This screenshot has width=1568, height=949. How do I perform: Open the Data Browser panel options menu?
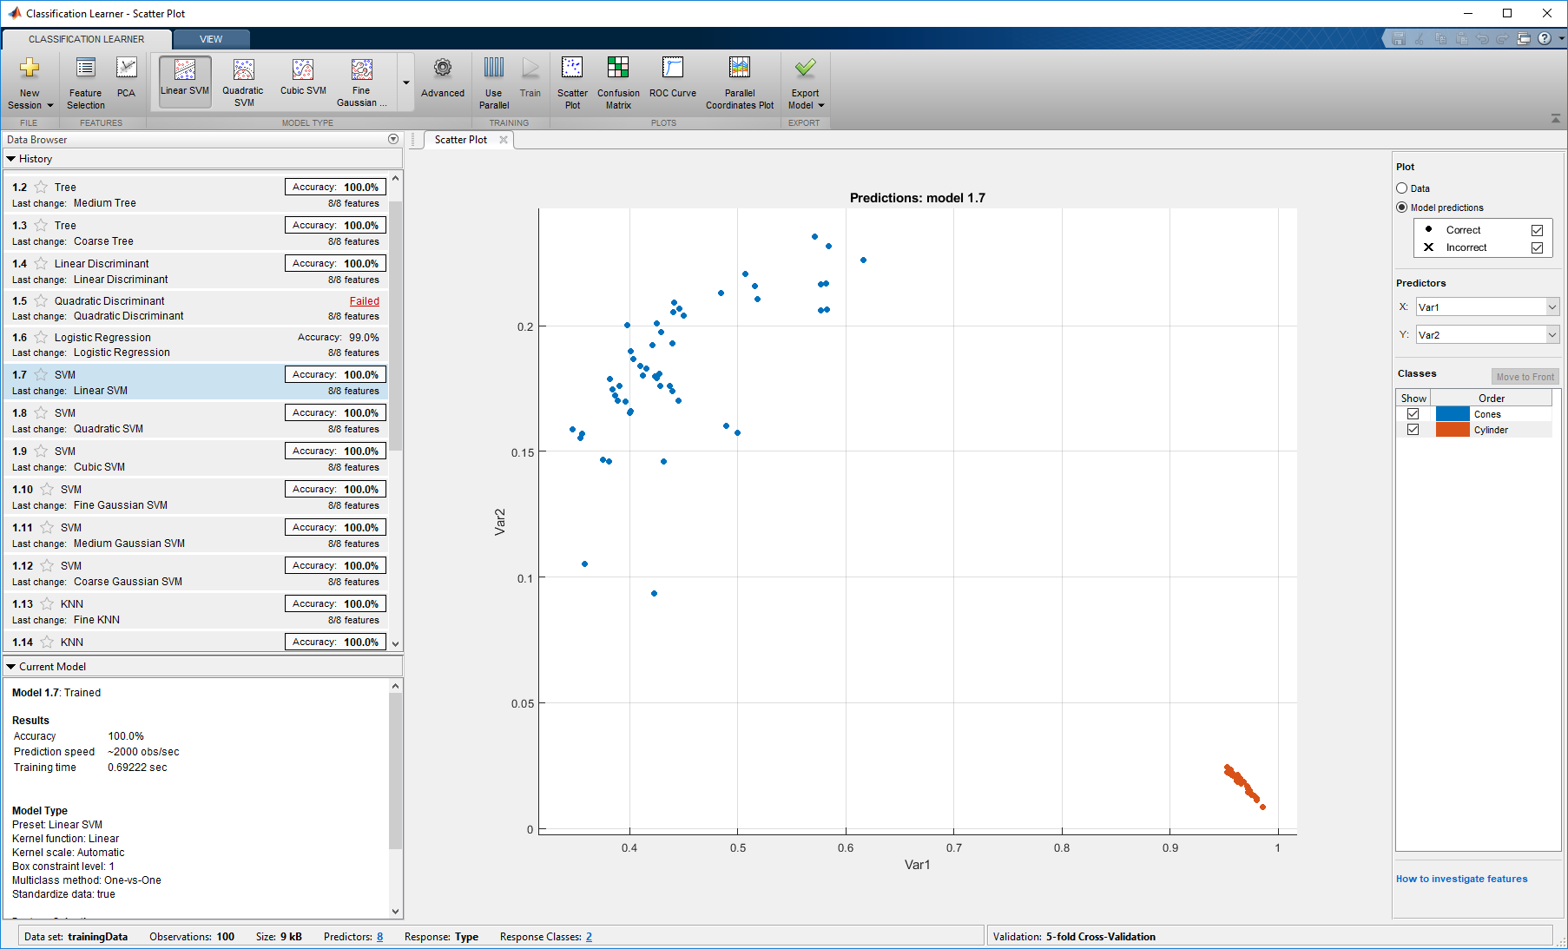point(393,139)
